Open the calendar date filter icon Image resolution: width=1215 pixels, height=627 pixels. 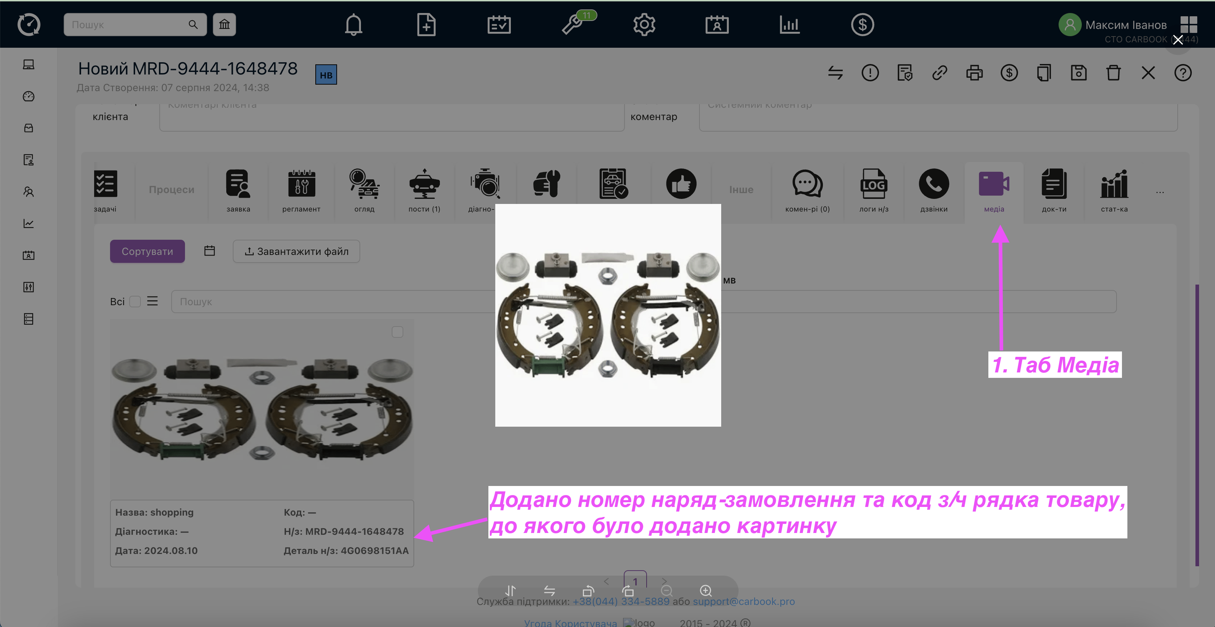click(x=209, y=251)
